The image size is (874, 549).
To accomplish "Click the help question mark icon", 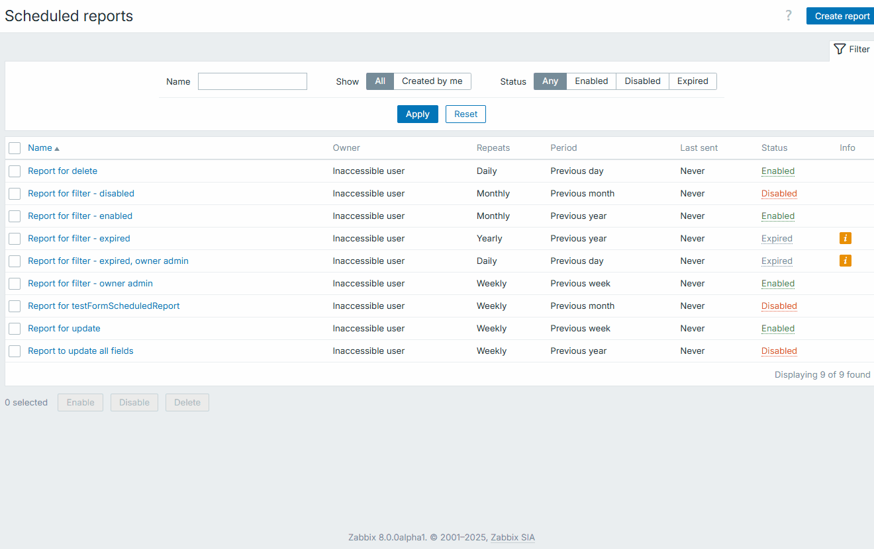I will pyautogui.click(x=788, y=16).
